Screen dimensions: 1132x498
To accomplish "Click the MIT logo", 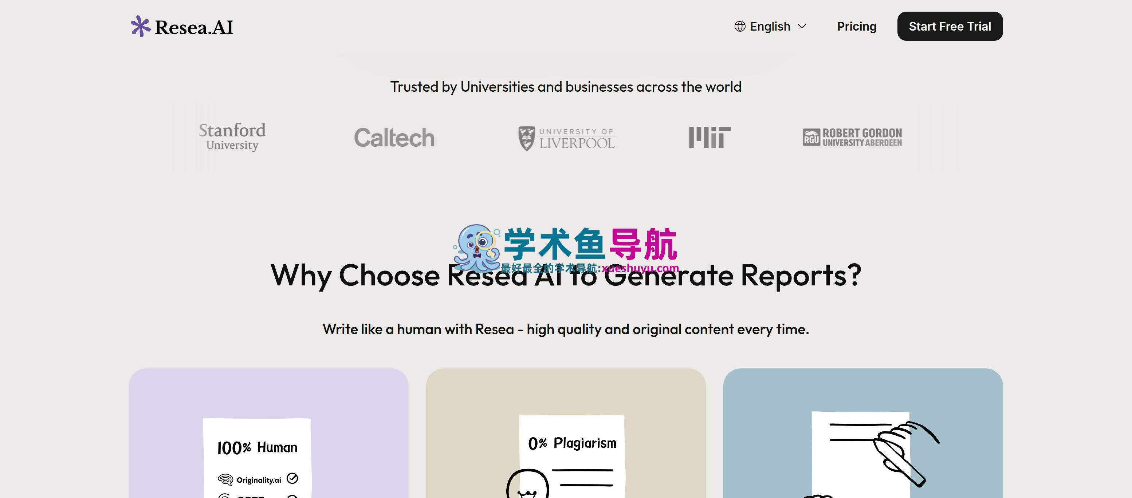I will click(709, 137).
